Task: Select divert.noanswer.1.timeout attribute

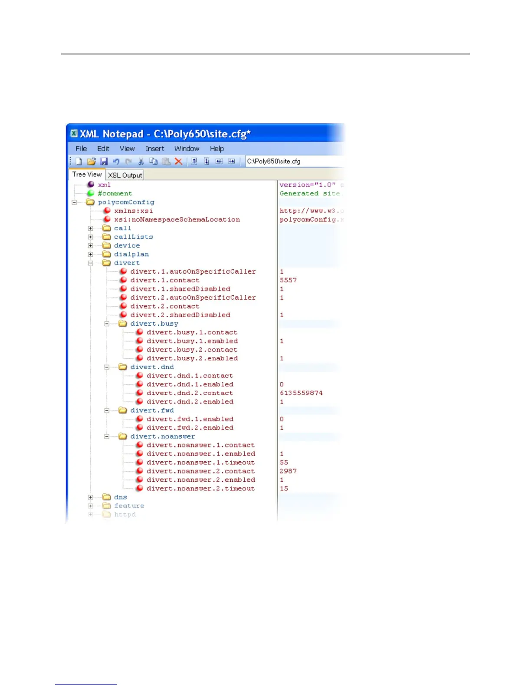Action: point(201,463)
